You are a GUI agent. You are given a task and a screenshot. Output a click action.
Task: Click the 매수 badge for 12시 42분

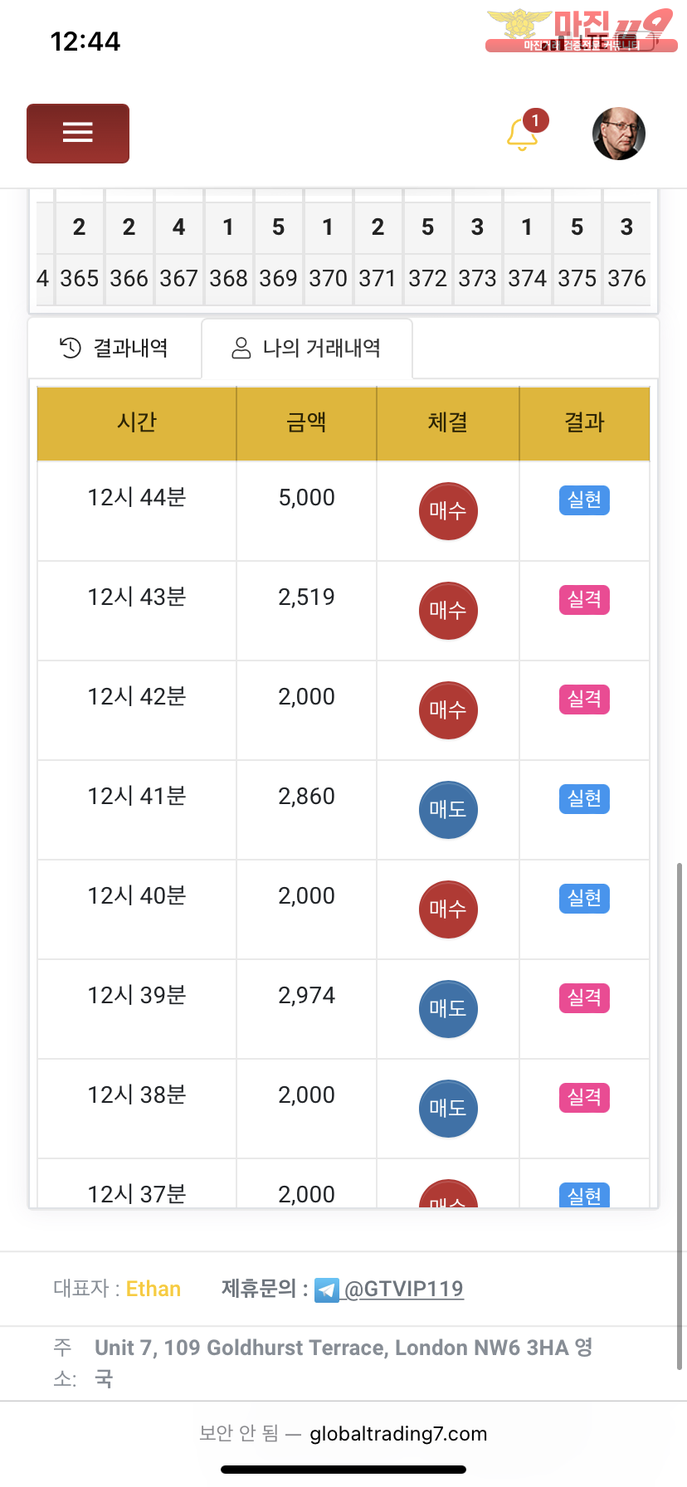pos(448,710)
